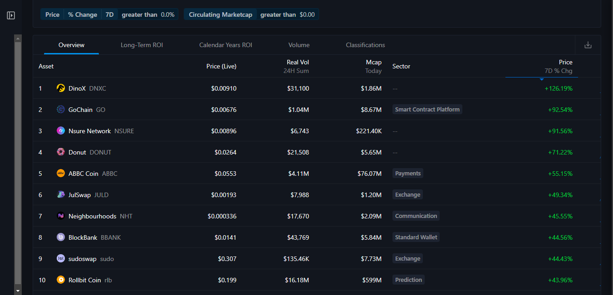Screen dimensions: 613x295
Task: Open the Rollbit Coin asset page
Action: tap(84, 280)
